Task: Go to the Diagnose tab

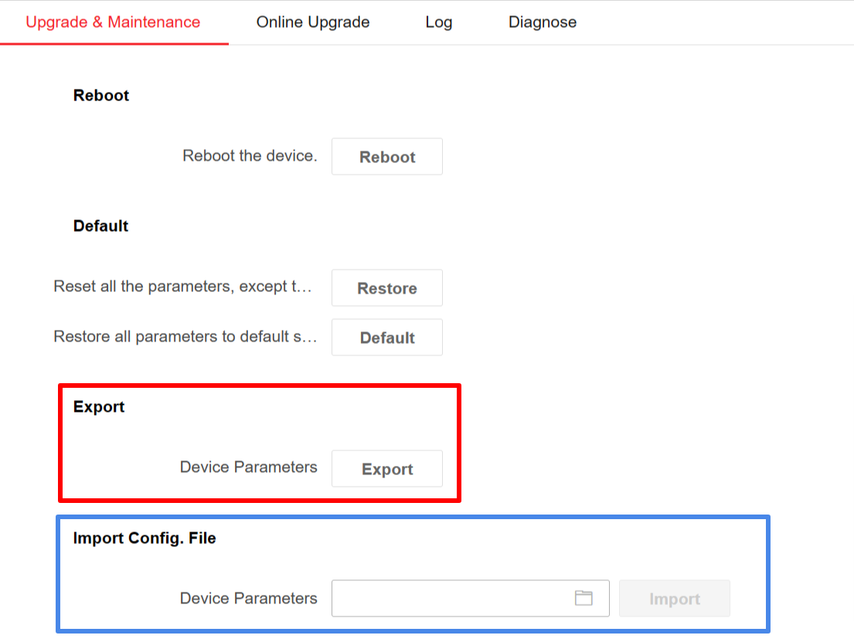Action: (542, 22)
